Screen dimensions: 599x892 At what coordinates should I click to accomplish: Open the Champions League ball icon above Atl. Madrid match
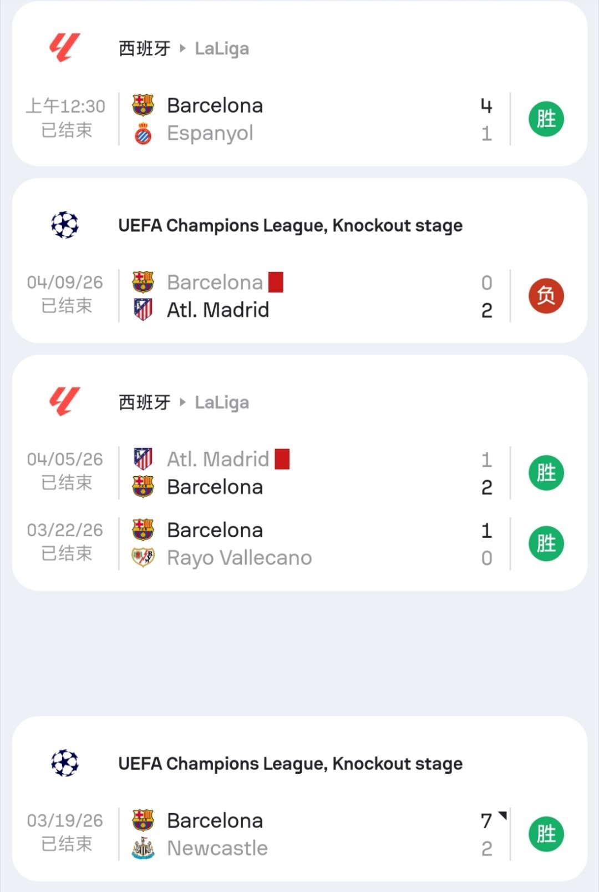pos(65,225)
